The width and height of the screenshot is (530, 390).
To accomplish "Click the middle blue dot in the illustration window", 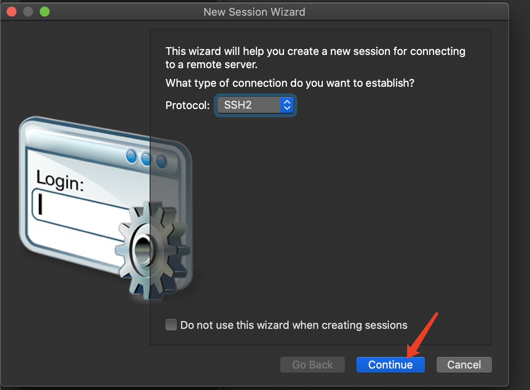I will click(146, 159).
